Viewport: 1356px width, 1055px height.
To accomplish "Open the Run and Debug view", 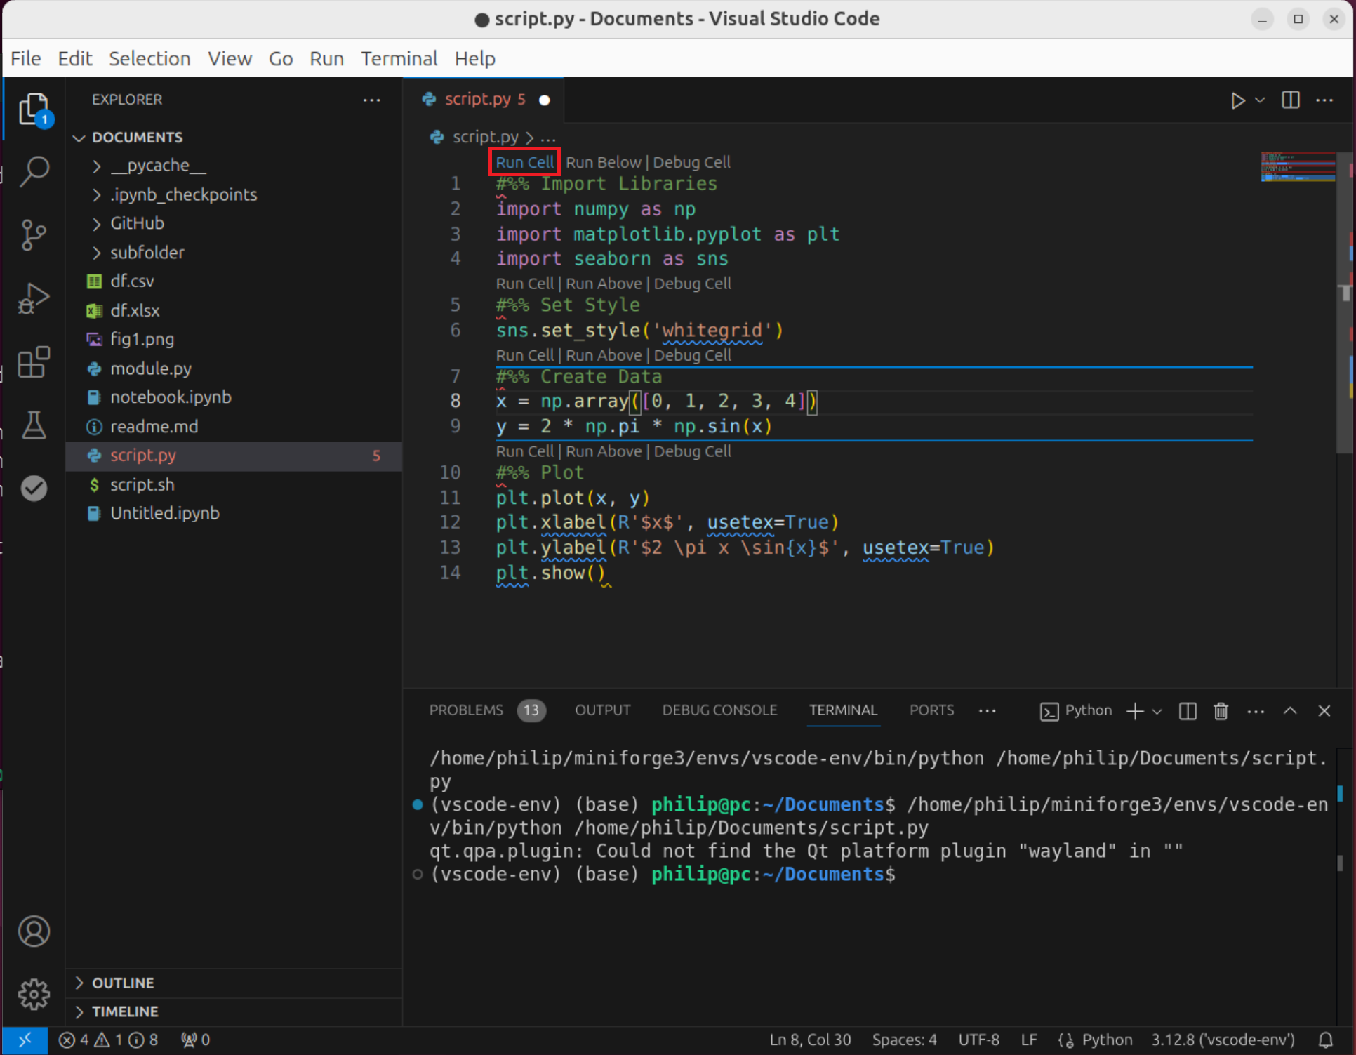I will (x=34, y=298).
